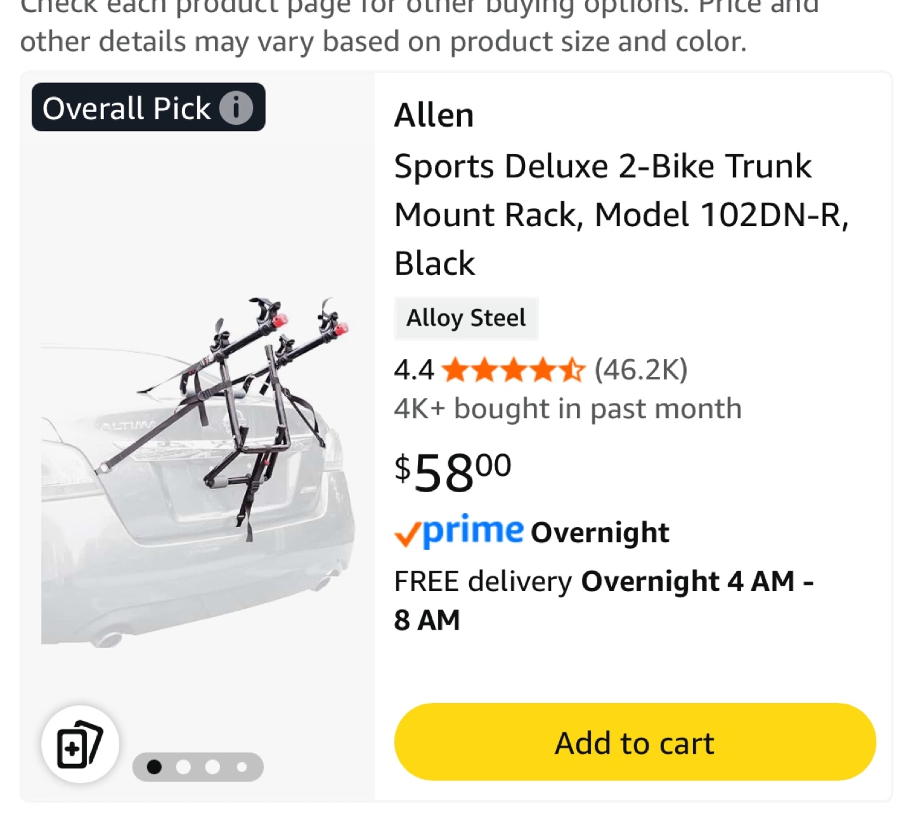The image size is (913, 814).
Task: Select the fourth small carousel dot
Action: [x=242, y=767]
